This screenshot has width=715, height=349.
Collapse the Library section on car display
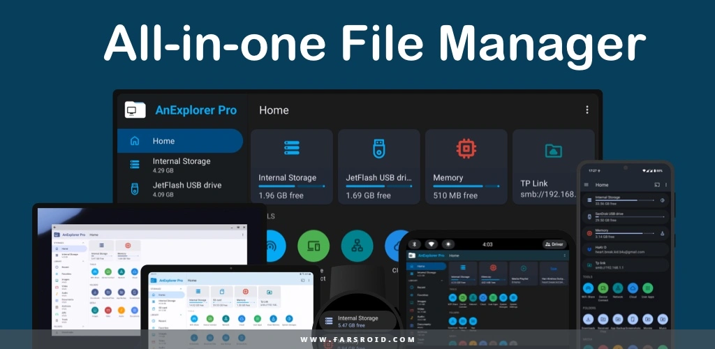pos(442,281)
